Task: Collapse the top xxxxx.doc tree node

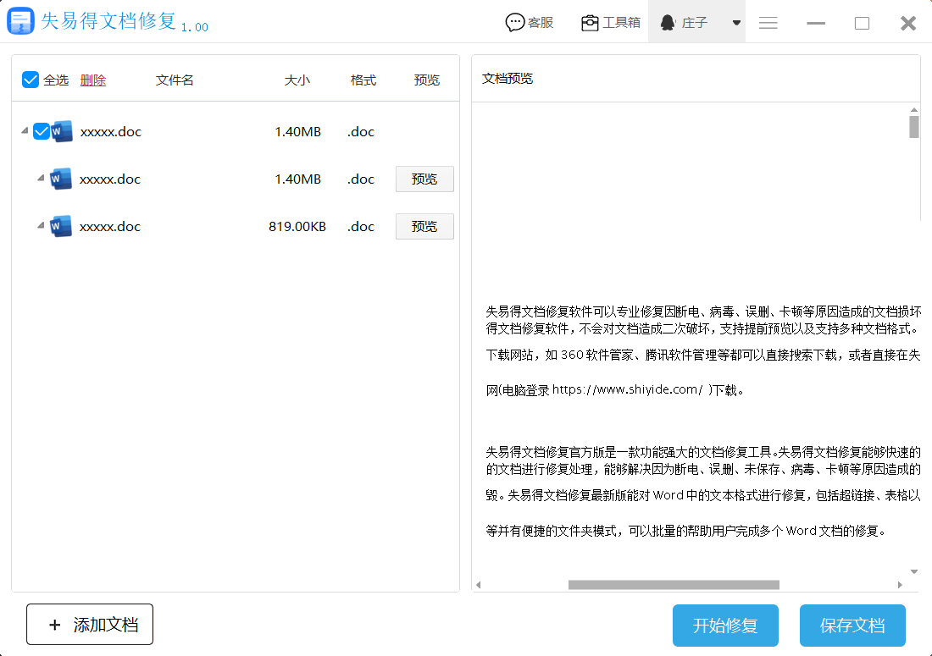Action: pos(25,131)
